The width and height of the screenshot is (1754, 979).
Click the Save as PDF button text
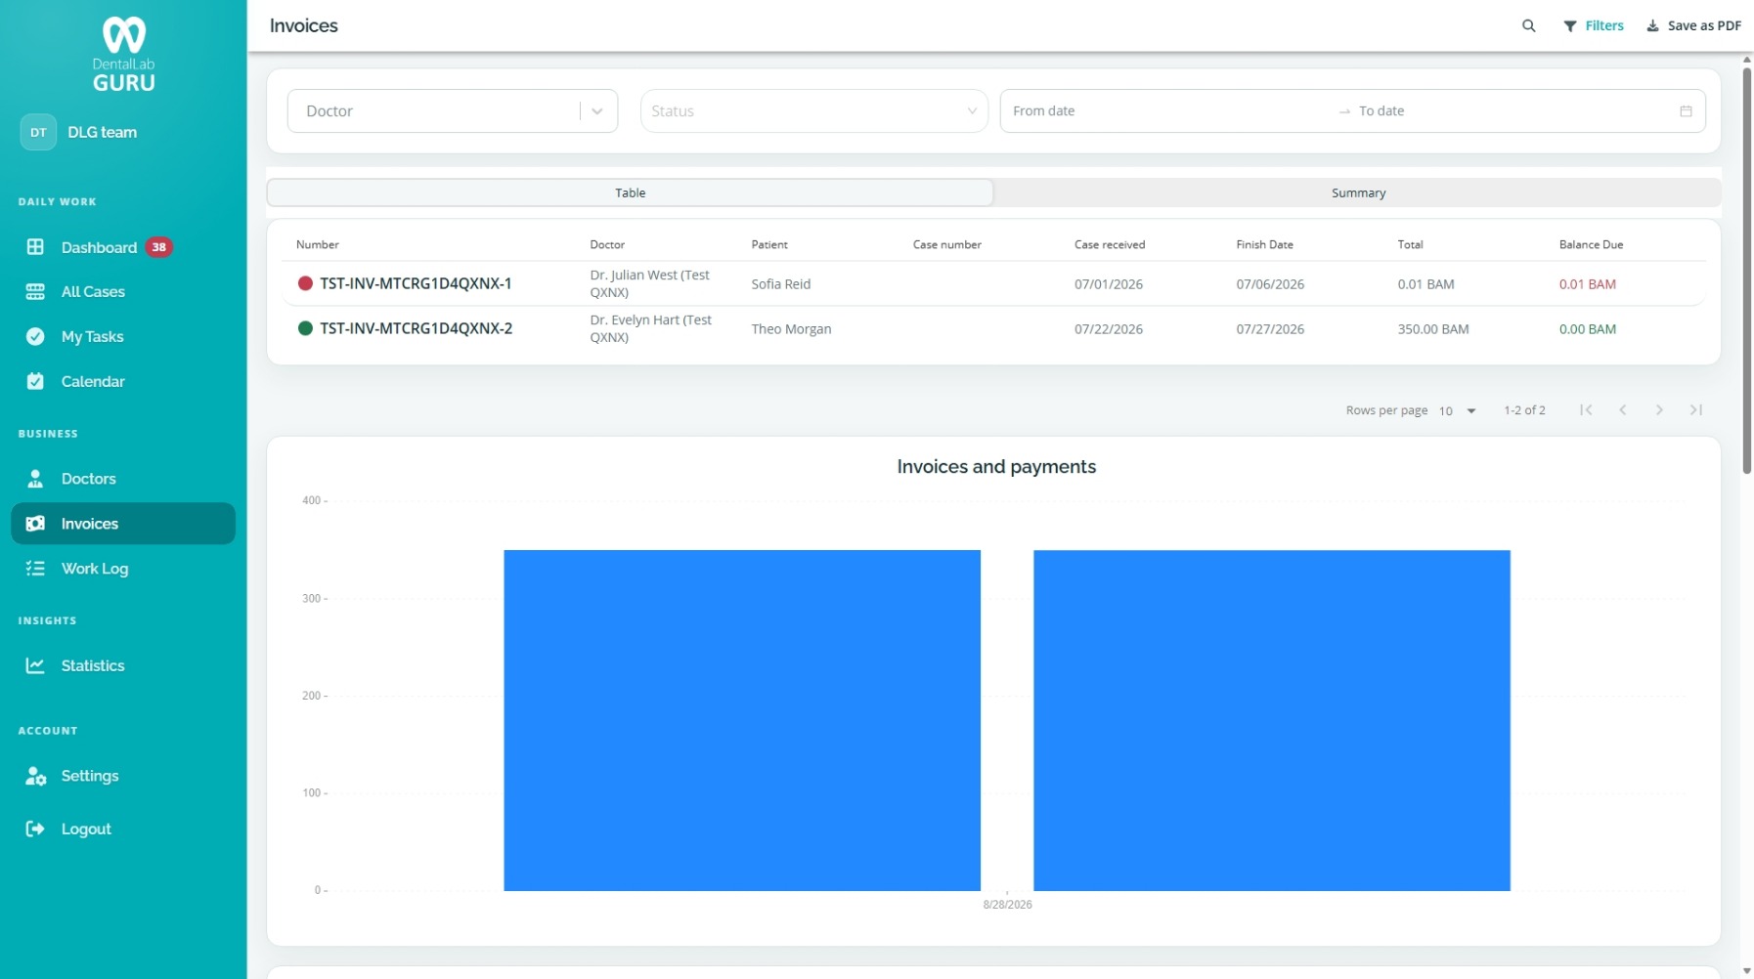pyautogui.click(x=1704, y=26)
